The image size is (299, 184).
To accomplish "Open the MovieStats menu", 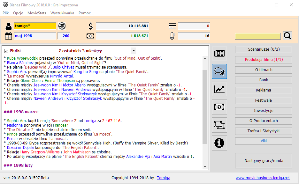I will pyautogui.click(x=37, y=13).
